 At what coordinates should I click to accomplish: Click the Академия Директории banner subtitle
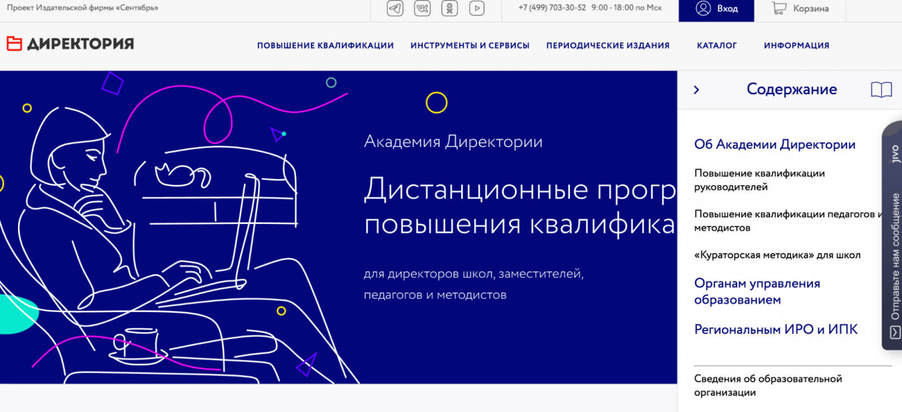[x=453, y=142]
